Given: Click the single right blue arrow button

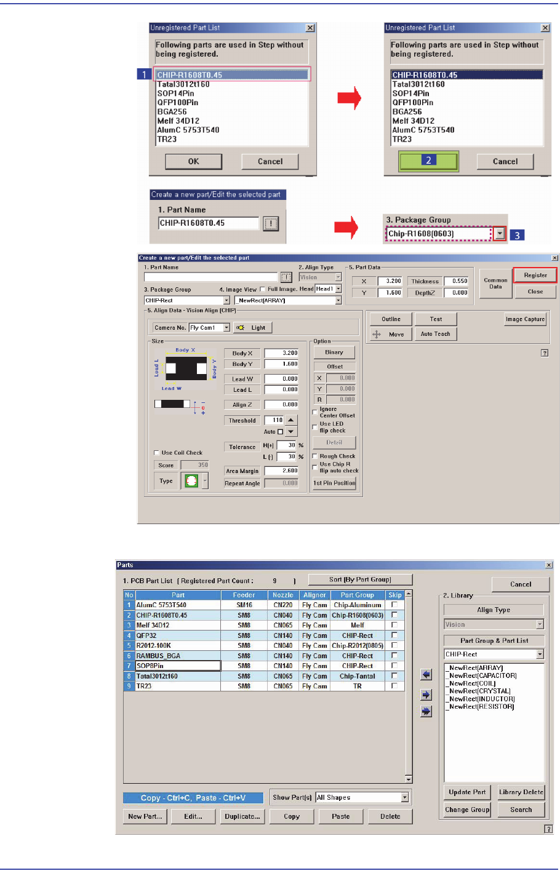Looking at the screenshot, I should (426, 695).
